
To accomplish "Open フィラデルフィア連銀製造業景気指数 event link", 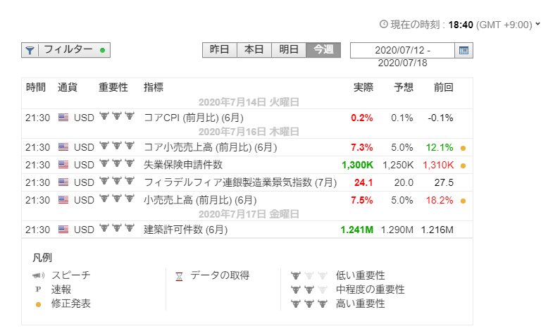I will (239, 183).
